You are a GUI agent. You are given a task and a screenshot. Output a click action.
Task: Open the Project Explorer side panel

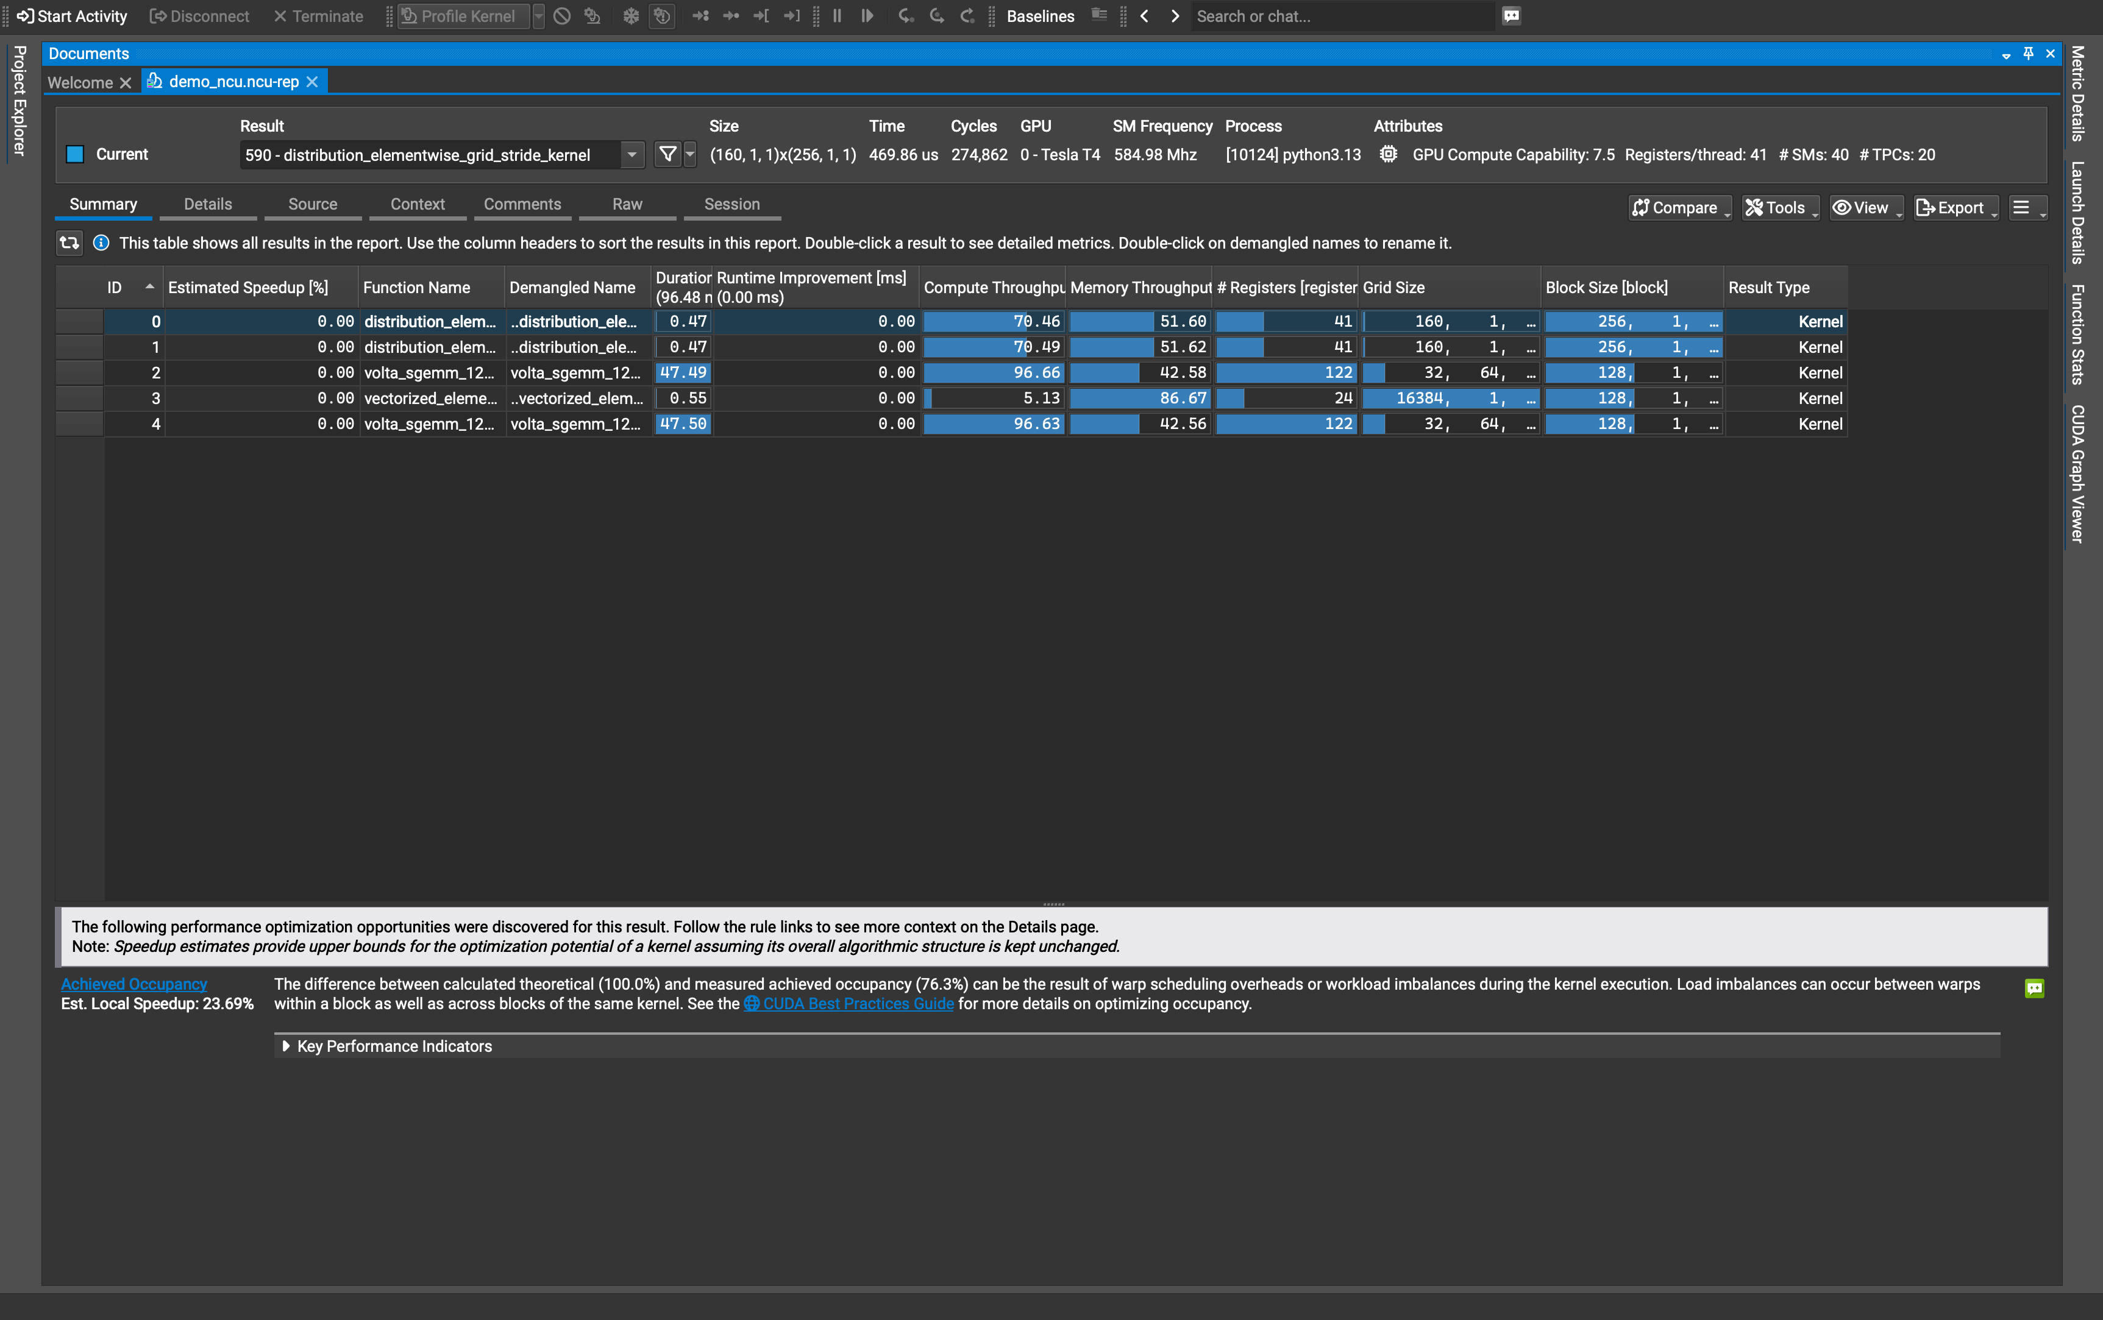(x=20, y=101)
